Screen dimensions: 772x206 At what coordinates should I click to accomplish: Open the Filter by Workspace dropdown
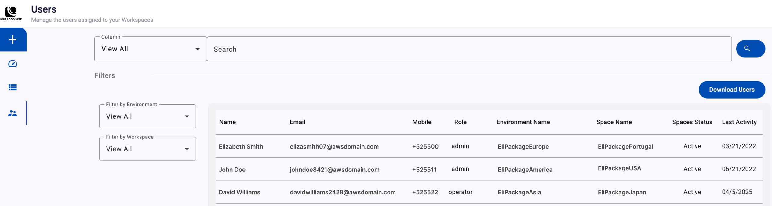click(147, 149)
